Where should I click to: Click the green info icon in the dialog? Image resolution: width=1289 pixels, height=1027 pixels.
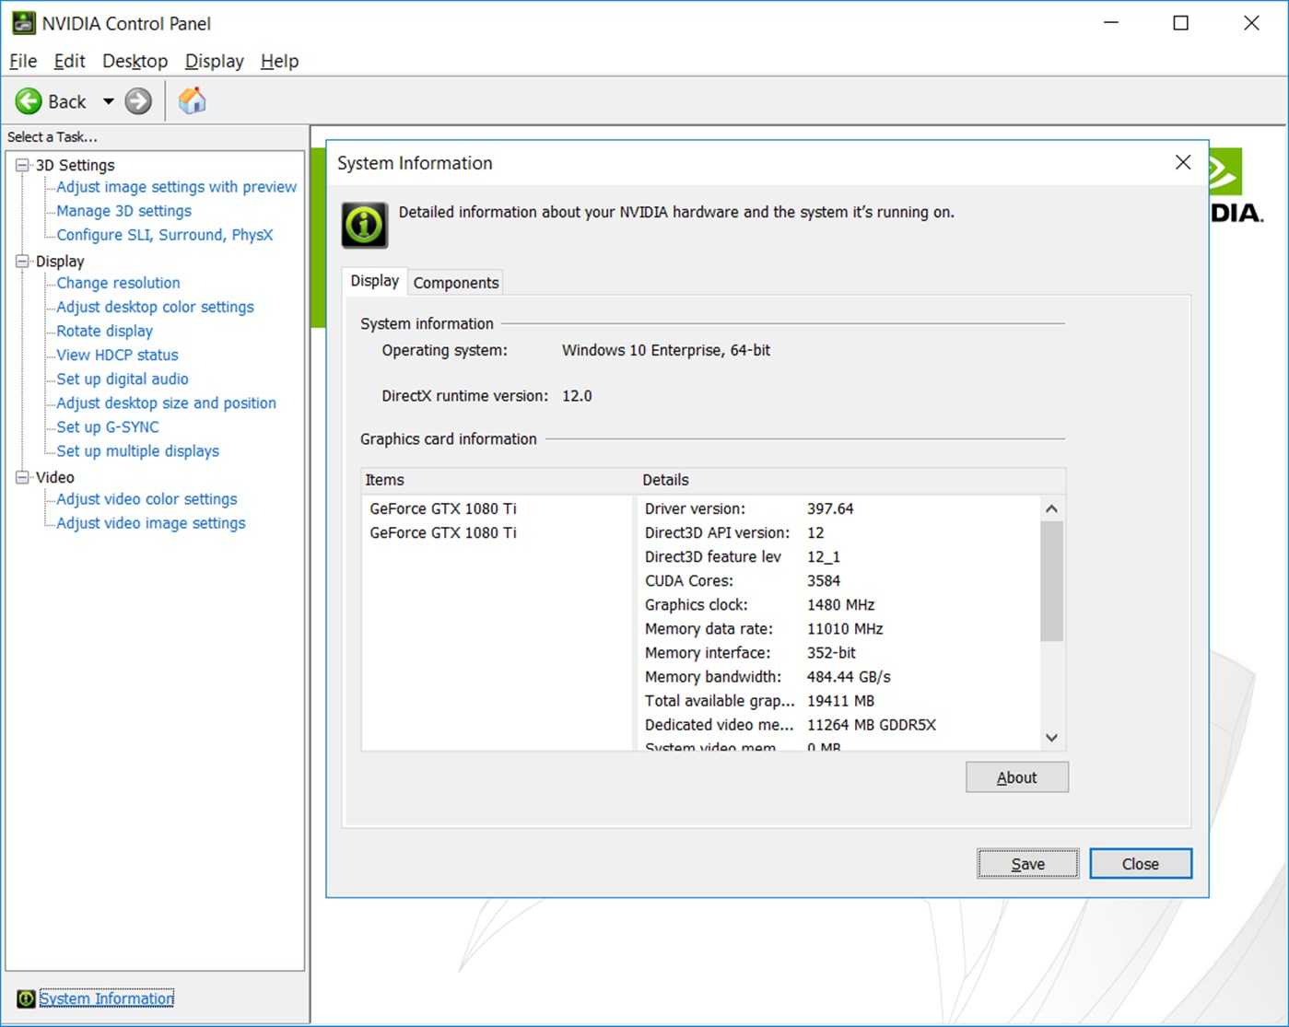(x=363, y=224)
